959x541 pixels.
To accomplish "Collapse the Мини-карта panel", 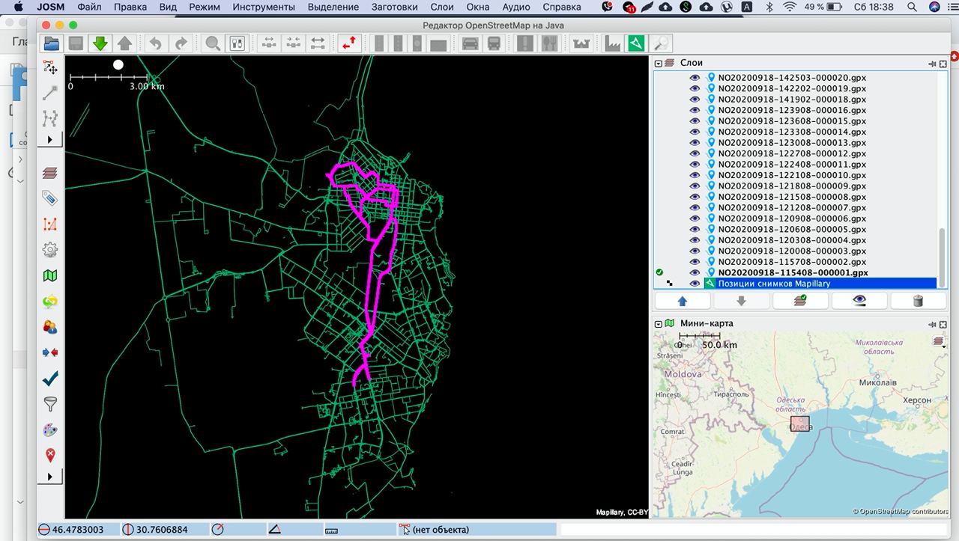I will point(659,324).
